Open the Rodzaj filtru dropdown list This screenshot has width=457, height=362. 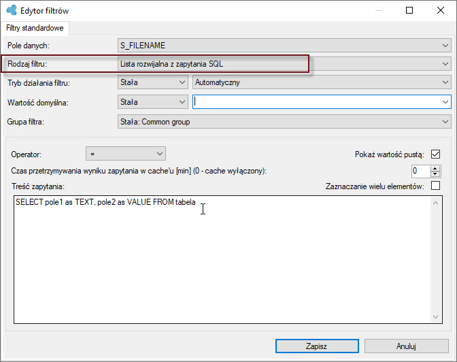coord(284,64)
